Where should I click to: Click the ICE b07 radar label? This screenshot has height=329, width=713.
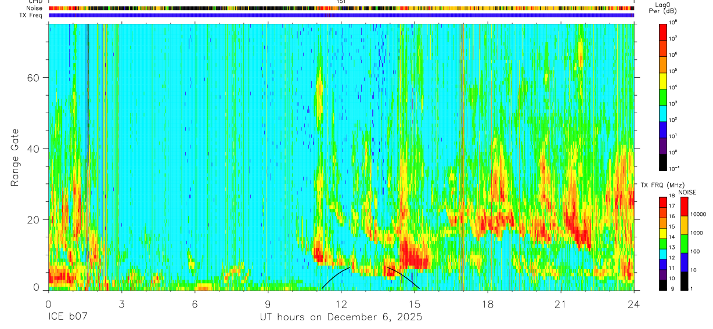coord(67,317)
